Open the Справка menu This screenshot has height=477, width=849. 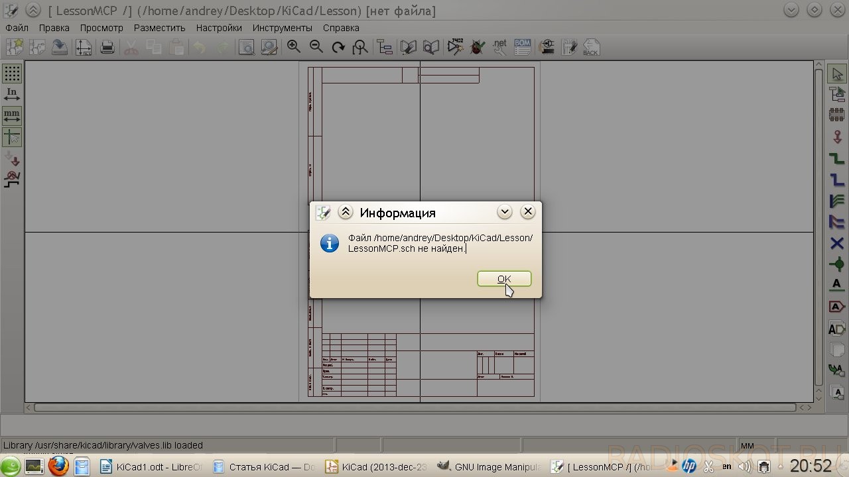pyautogui.click(x=341, y=28)
